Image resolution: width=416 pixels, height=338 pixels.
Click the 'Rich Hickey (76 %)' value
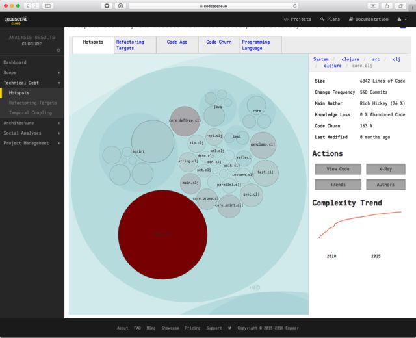(x=382, y=103)
